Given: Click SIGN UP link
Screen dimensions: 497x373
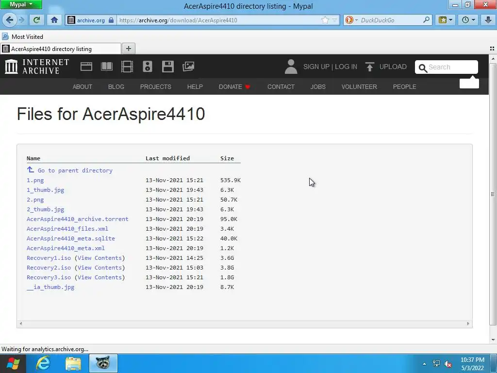Looking at the screenshot, I should pos(316,67).
